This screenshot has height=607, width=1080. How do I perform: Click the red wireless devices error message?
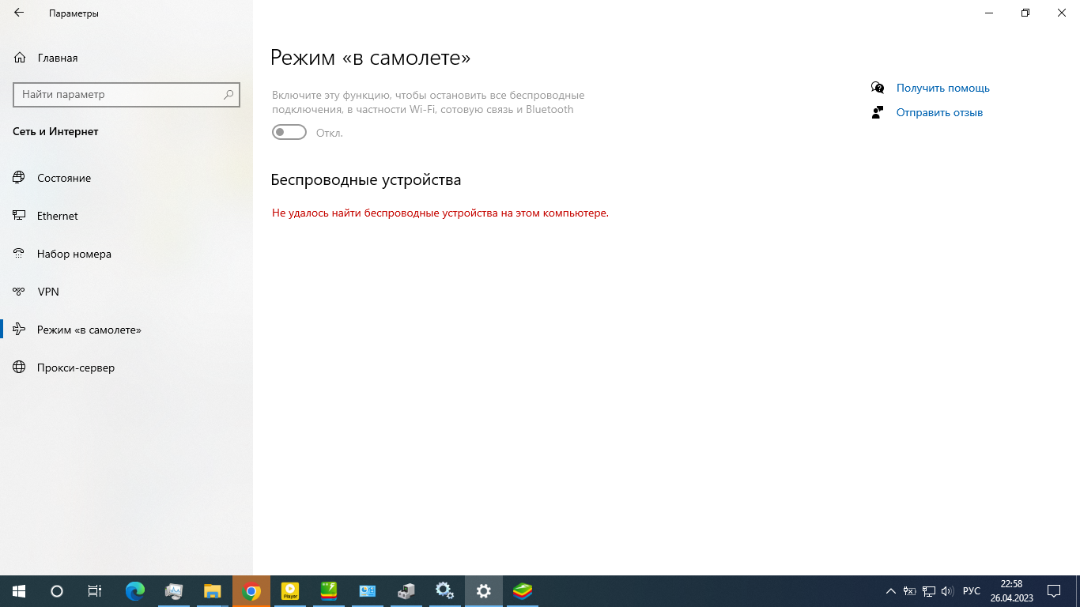[440, 213]
